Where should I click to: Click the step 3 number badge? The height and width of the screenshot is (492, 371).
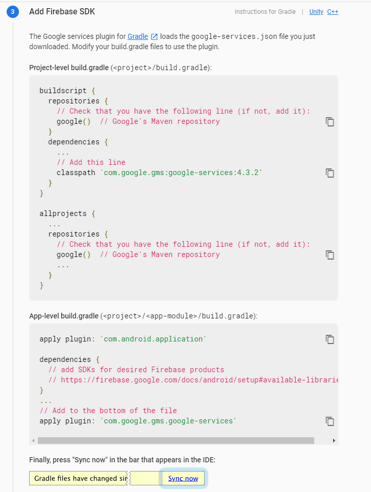tap(13, 12)
